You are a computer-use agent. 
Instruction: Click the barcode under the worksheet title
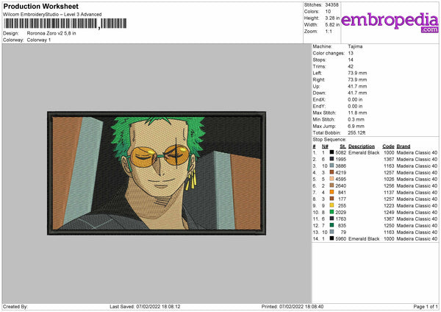pyautogui.click(x=65, y=24)
